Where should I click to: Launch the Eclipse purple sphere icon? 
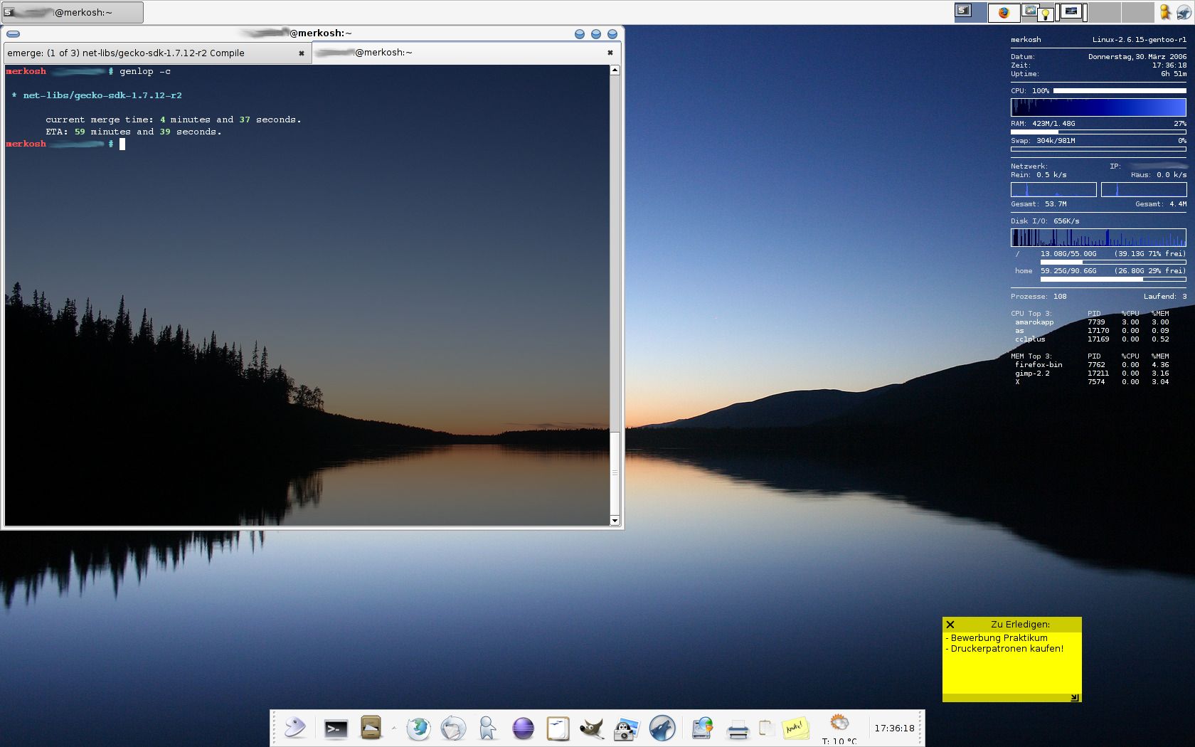pyautogui.click(x=523, y=729)
